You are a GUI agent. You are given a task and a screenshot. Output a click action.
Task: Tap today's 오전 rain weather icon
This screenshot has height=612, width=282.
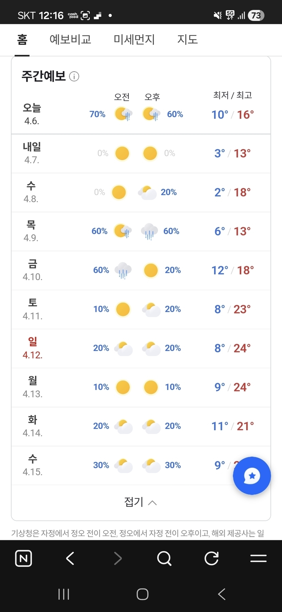[x=123, y=114]
